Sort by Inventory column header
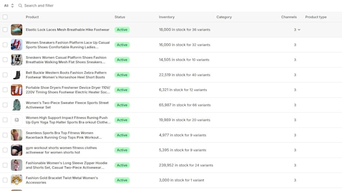The width and height of the screenshot is (342, 191). tap(166, 17)
